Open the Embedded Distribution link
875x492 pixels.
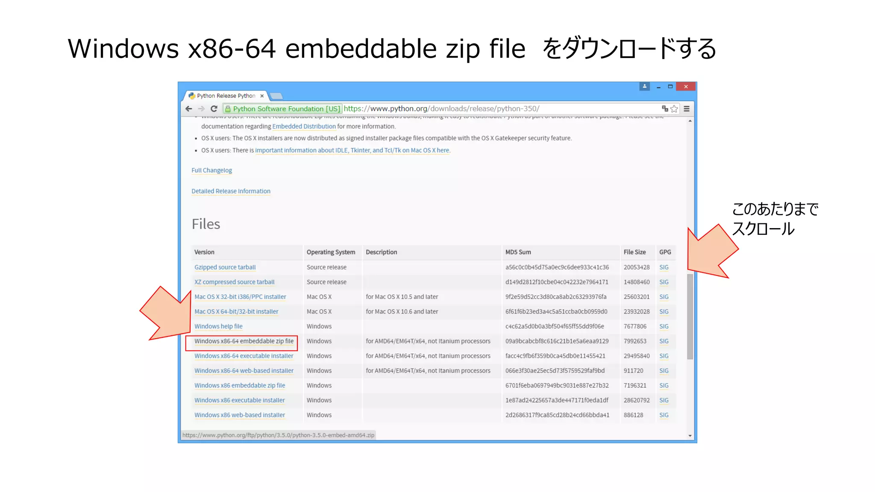pos(304,126)
